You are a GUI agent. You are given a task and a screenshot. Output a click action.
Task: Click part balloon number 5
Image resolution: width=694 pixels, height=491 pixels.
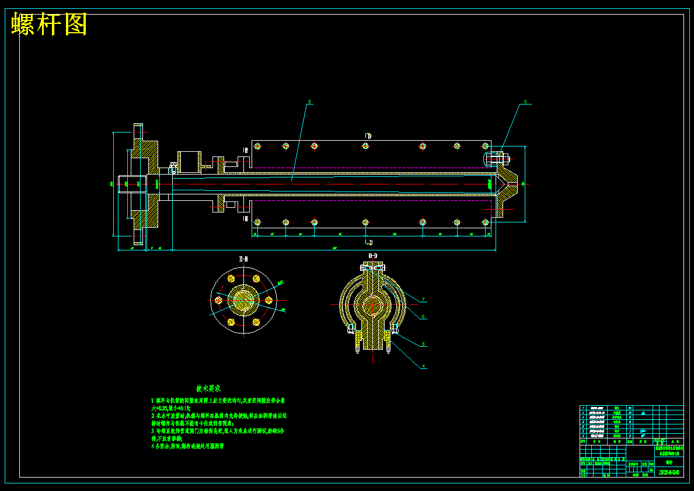coord(423,343)
